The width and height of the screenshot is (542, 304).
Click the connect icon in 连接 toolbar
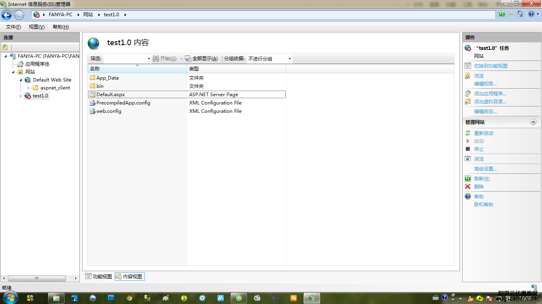[x=5, y=47]
